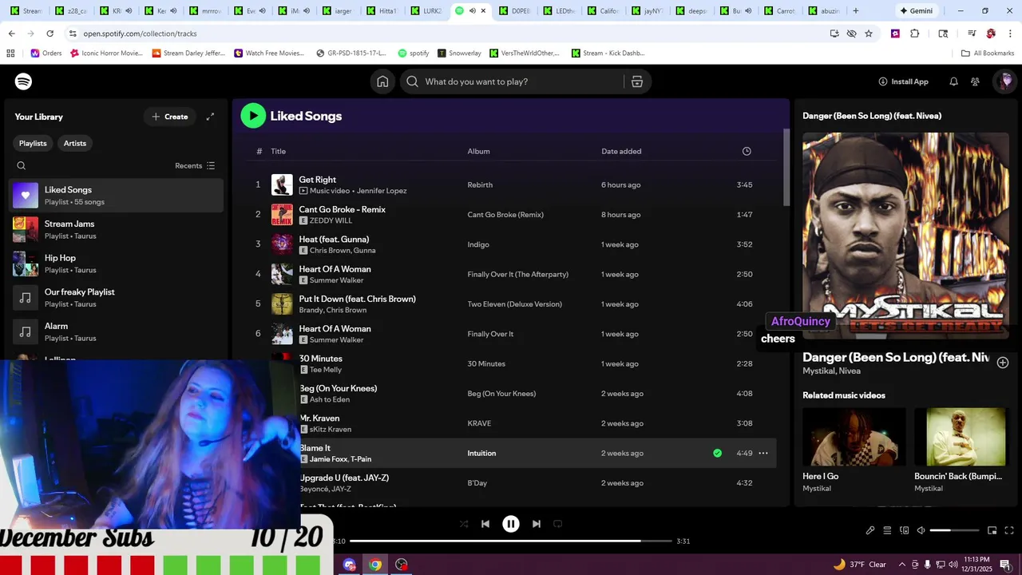Open the Create dropdown button
This screenshot has width=1022, height=575.
click(170, 117)
